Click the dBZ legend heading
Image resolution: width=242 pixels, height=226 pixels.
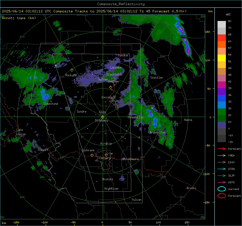click(x=228, y=15)
